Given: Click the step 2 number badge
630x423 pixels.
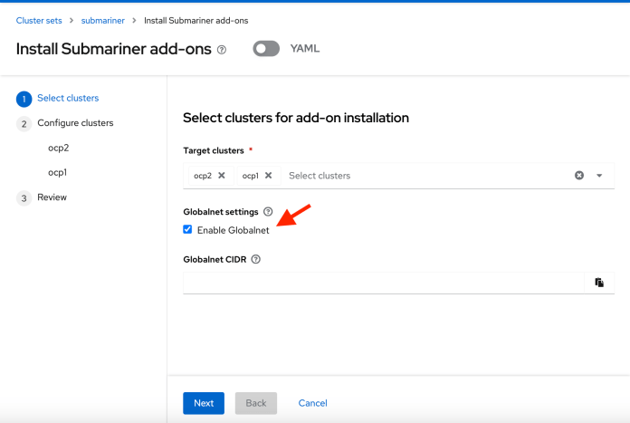Looking at the screenshot, I should tap(24, 124).
